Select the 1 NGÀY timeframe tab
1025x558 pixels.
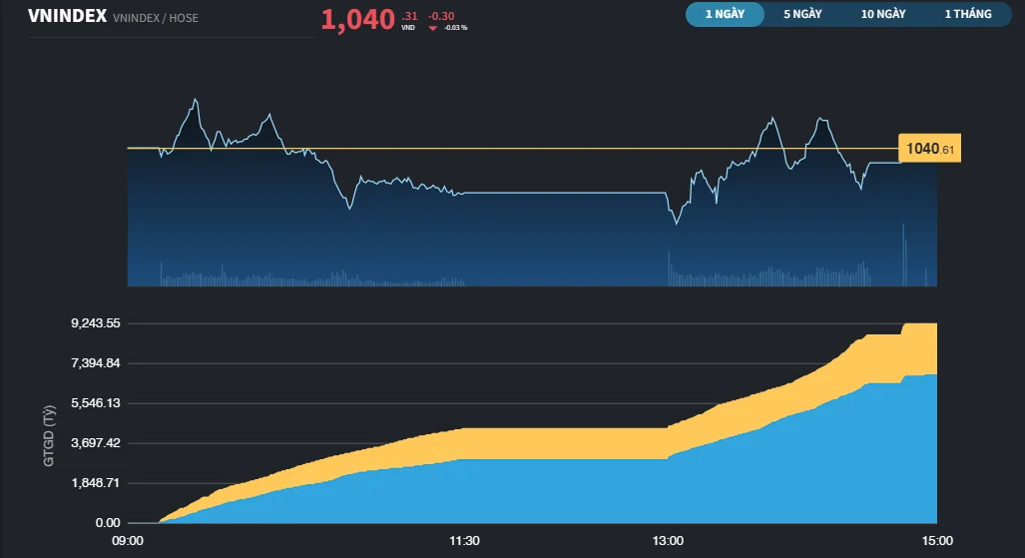[725, 14]
